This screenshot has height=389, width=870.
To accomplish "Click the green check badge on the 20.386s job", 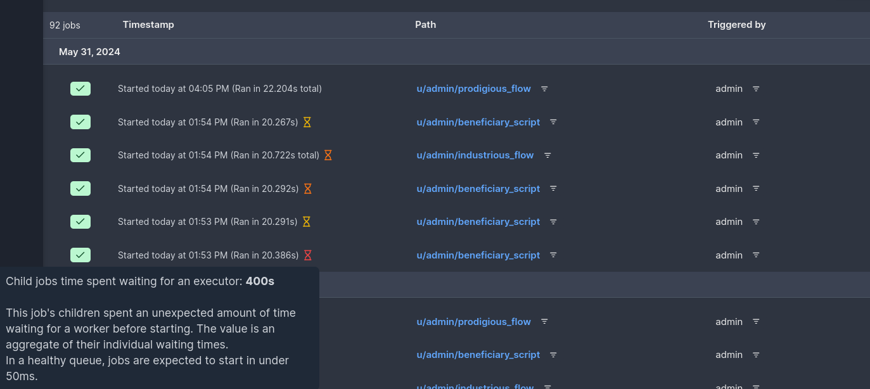I will 80,255.
